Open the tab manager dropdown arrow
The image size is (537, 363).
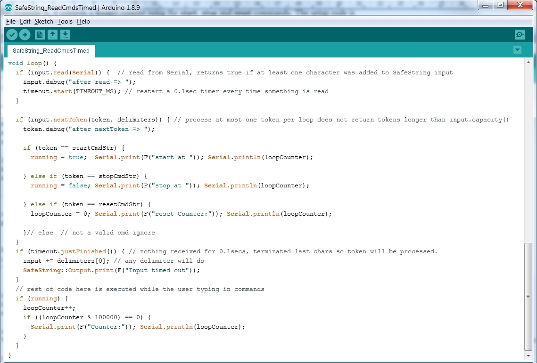[x=517, y=49]
